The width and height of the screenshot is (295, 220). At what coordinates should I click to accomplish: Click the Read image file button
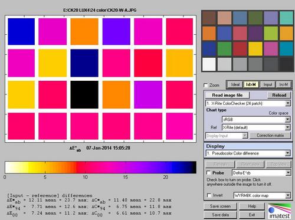[227, 95]
